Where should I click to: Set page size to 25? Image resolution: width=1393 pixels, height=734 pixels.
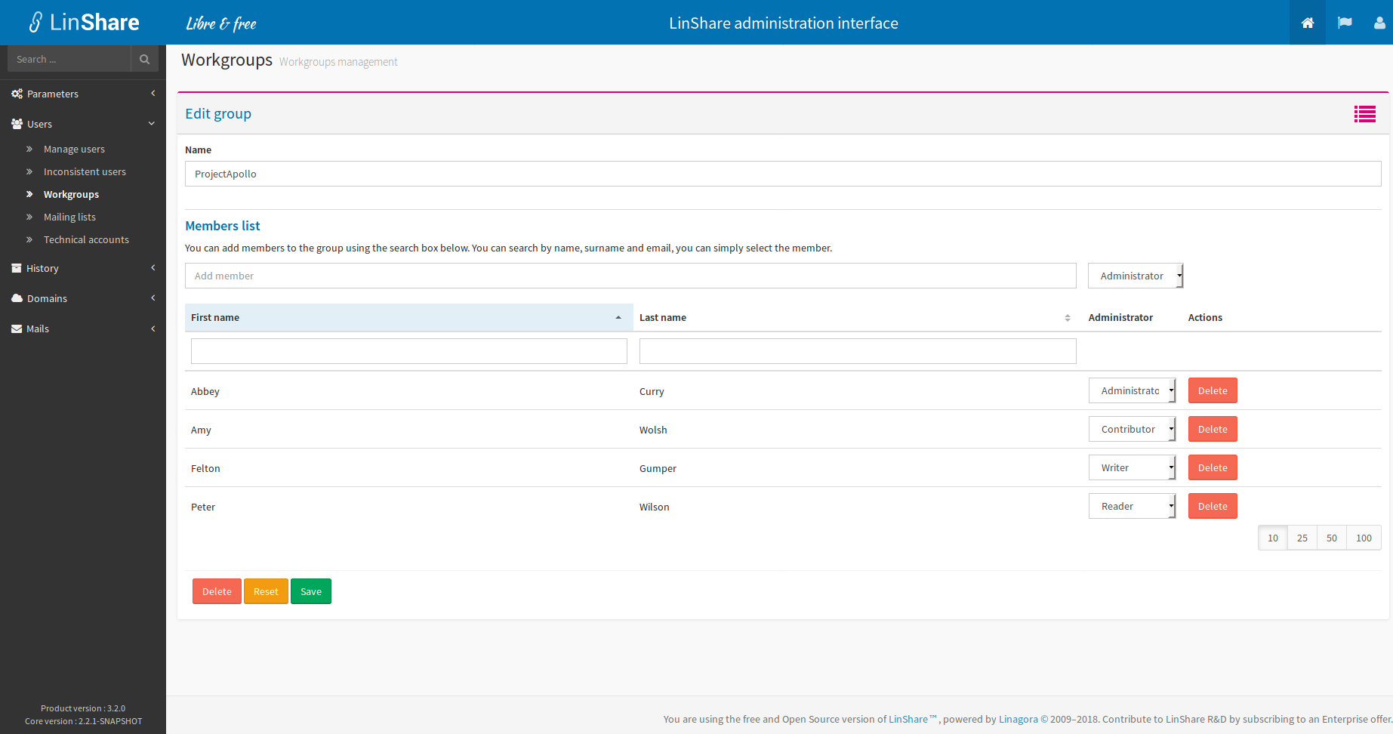click(1302, 538)
